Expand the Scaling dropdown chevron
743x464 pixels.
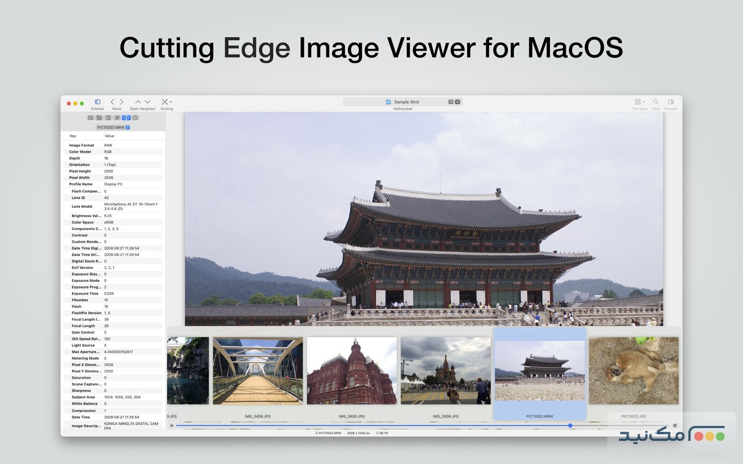point(170,101)
